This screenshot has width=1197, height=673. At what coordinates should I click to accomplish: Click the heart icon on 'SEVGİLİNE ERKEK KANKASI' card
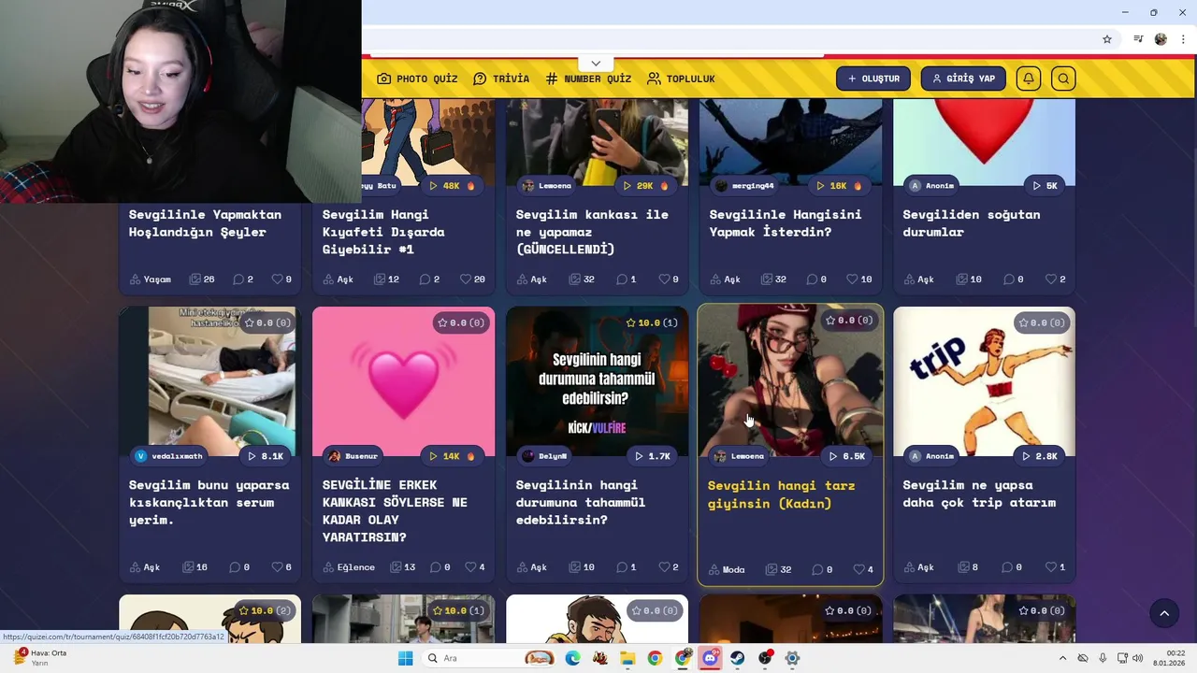470,566
